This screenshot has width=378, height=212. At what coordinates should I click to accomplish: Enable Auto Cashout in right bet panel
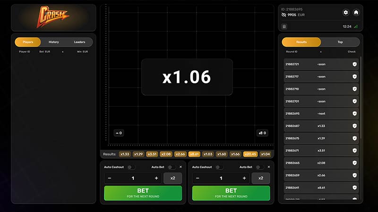[x=219, y=167]
